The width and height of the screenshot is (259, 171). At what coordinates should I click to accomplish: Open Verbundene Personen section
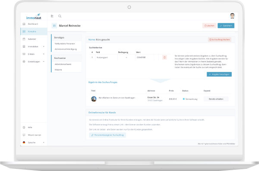click(65, 44)
